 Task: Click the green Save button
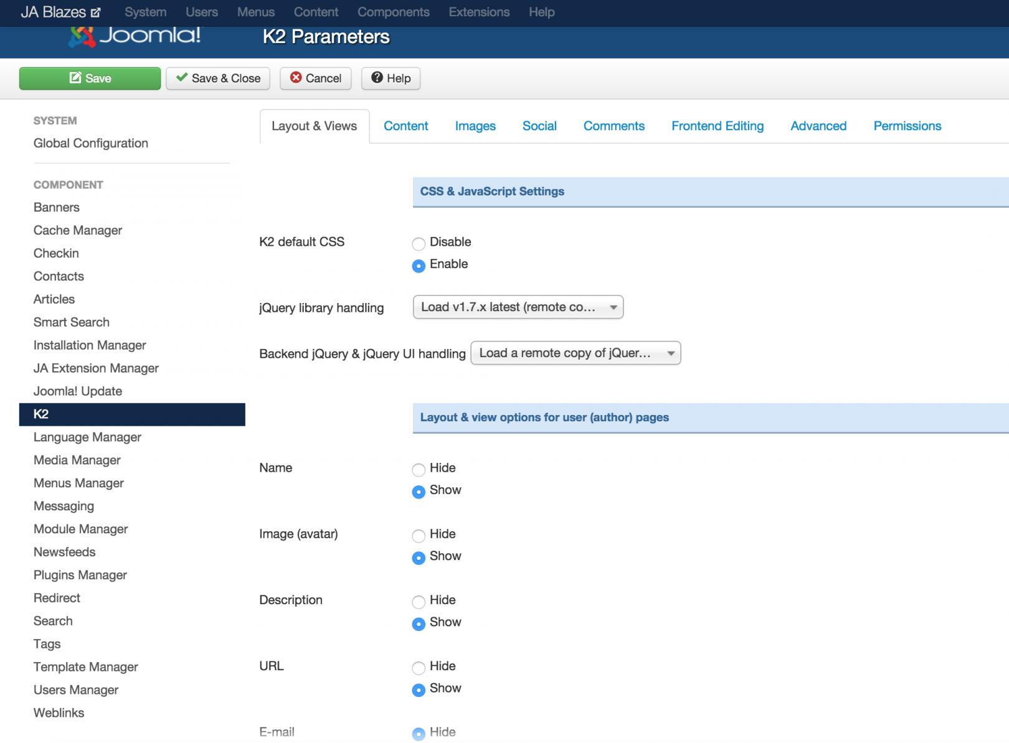click(x=90, y=78)
